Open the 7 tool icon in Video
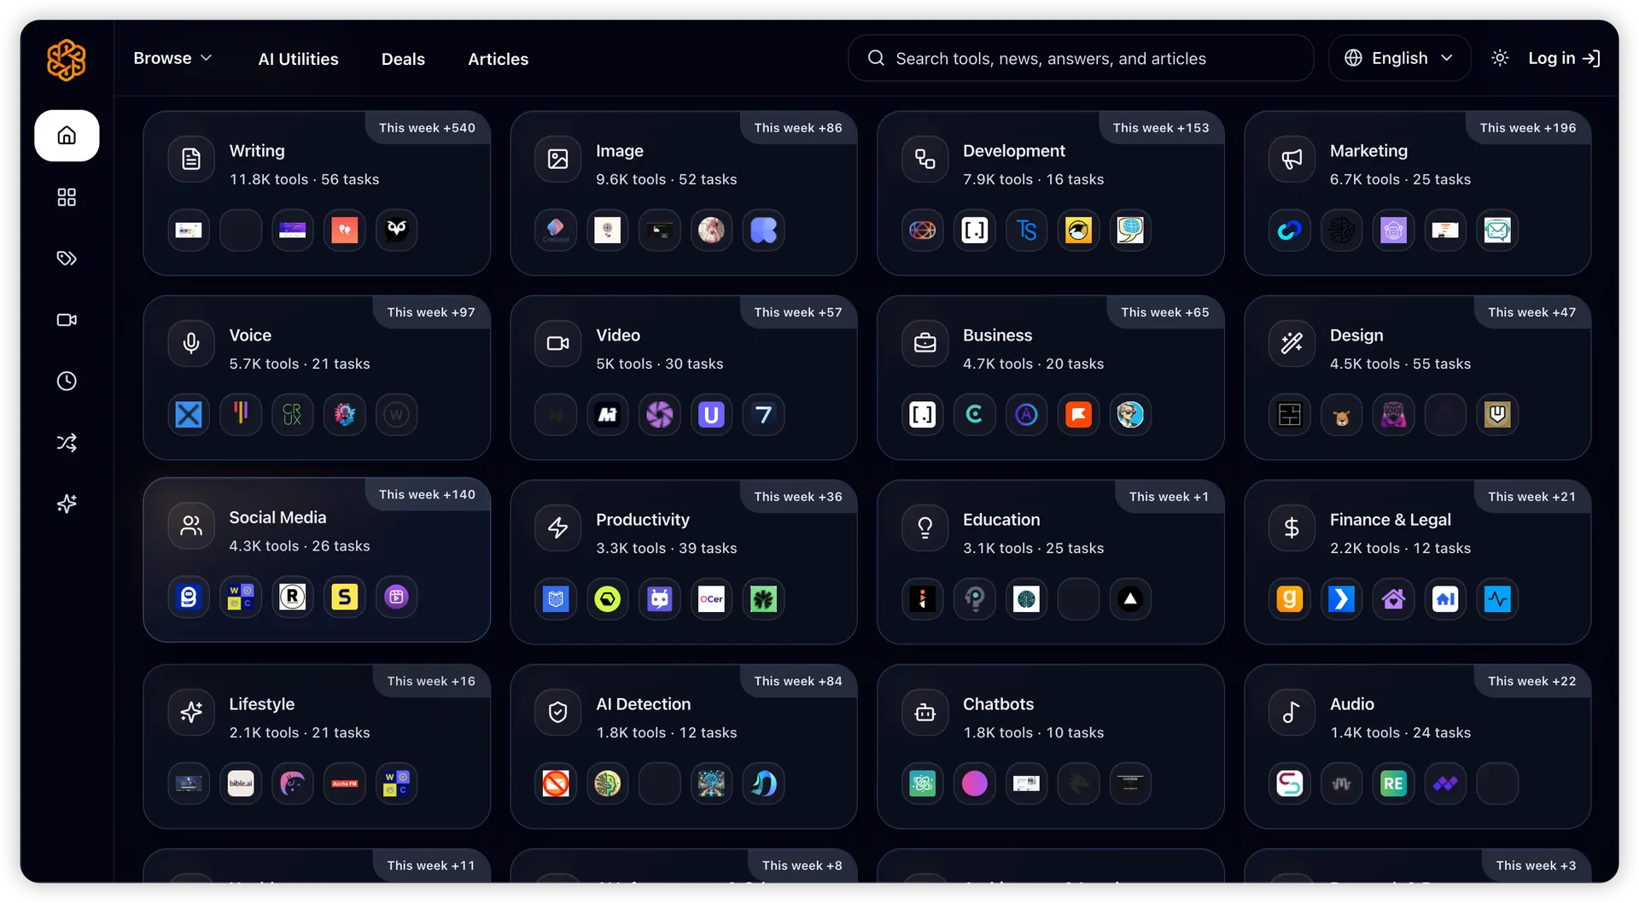Viewport: 1639px width, 903px height. (x=763, y=415)
